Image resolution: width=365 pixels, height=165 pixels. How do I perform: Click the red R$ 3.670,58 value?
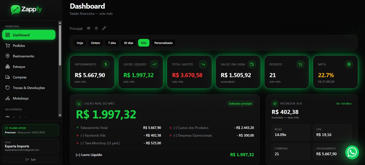(187, 75)
